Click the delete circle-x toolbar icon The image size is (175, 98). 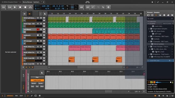pos(108,7)
